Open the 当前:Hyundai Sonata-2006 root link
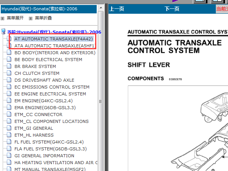 point(54,32)
